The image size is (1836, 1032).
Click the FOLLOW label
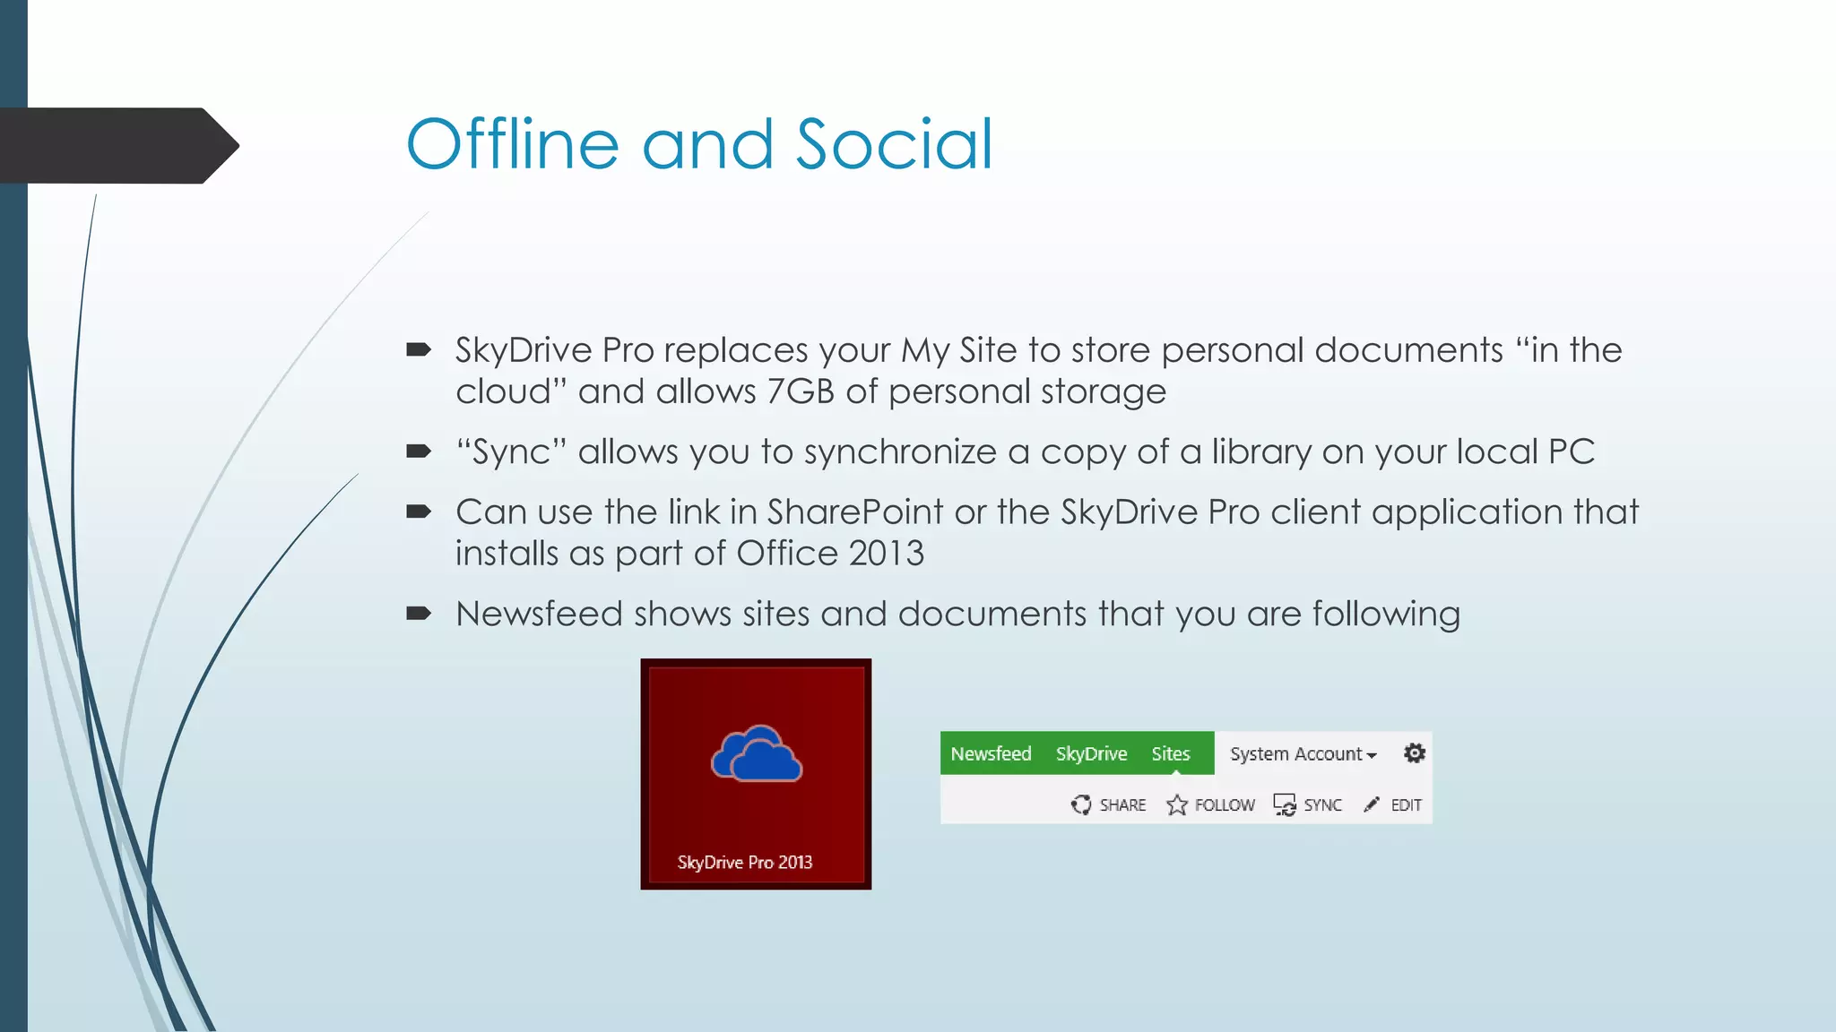(x=1225, y=805)
